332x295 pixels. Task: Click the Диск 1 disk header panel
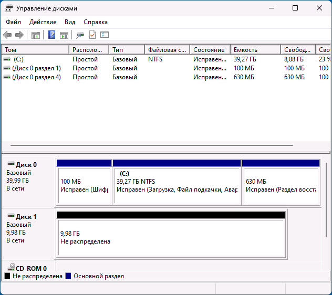pos(28,234)
